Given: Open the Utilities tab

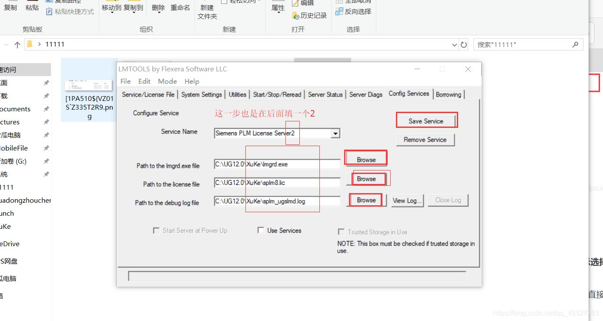Looking at the screenshot, I should 238,94.
